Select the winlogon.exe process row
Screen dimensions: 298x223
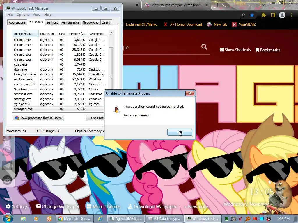point(58,109)
